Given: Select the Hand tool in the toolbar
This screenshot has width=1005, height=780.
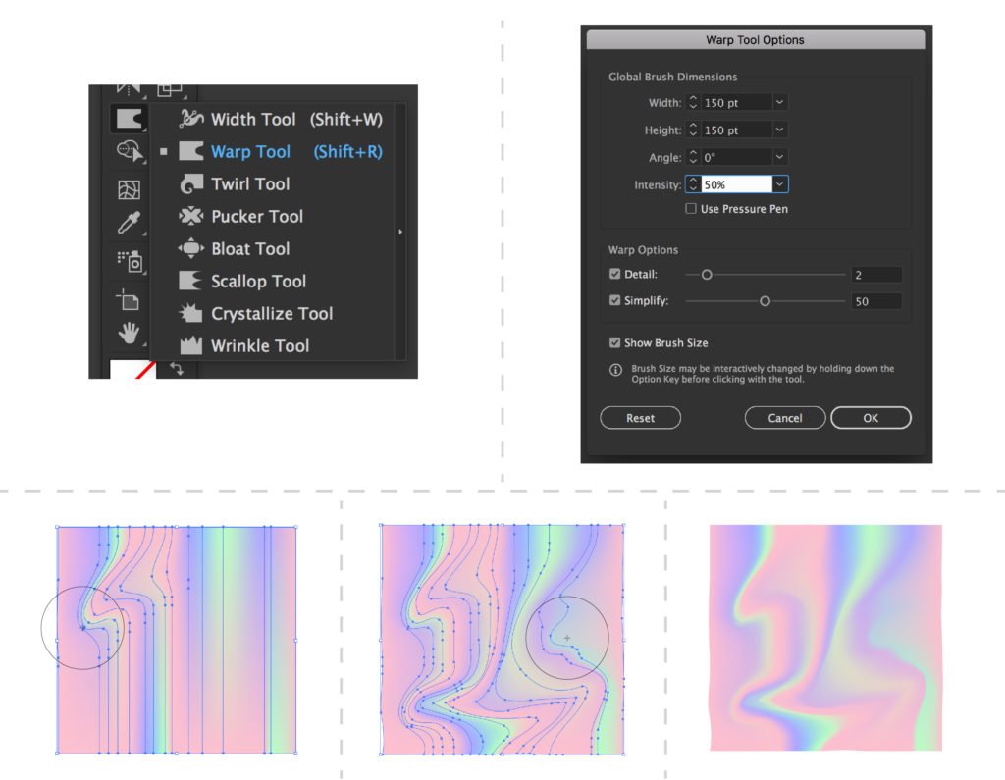Looking at the screenshot, I should tap(128, 334).
